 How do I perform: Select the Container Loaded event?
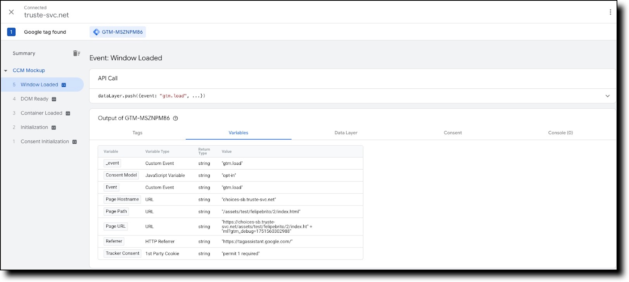click(x=42, y=113)
